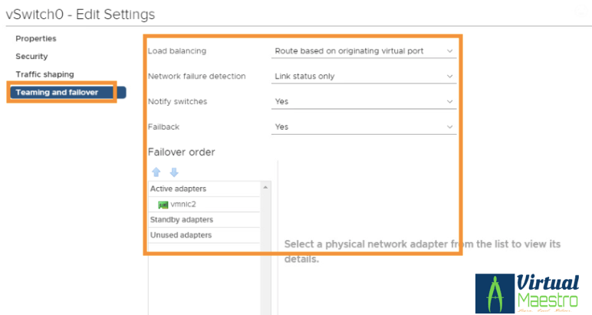Click the Failover order heading
Image resolution: width=592 pixels, height=315 pixels.
click(x=181, y=152)
